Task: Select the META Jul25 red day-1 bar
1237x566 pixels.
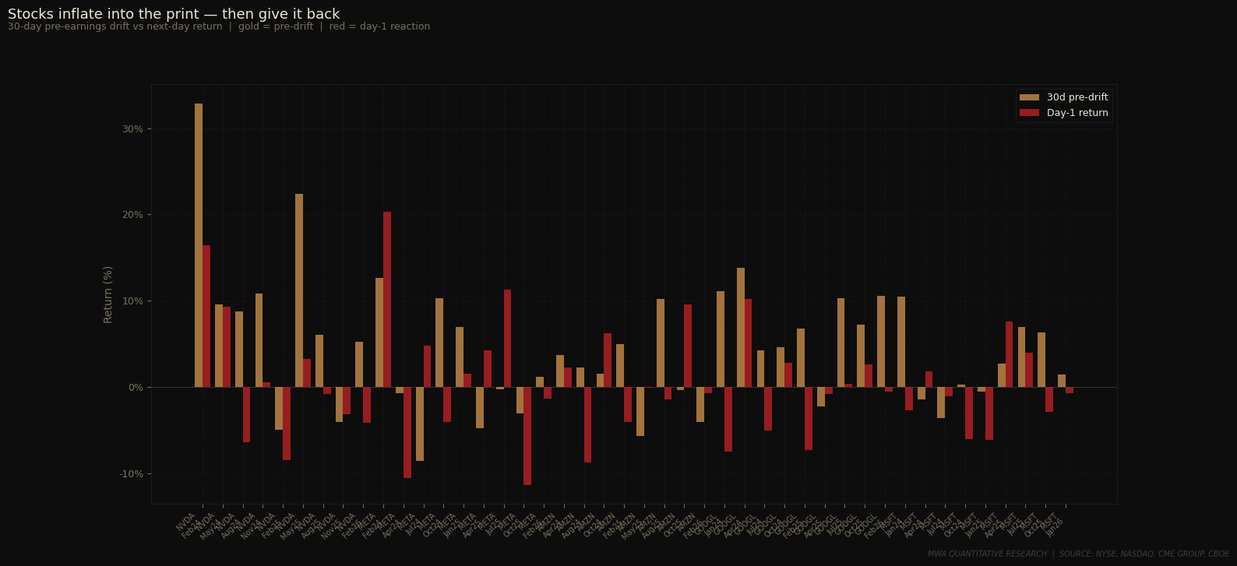Action: point(507,339)
